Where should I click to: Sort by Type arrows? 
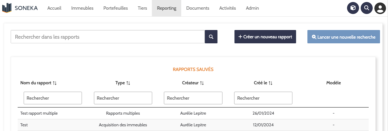(x=128, y=83)
